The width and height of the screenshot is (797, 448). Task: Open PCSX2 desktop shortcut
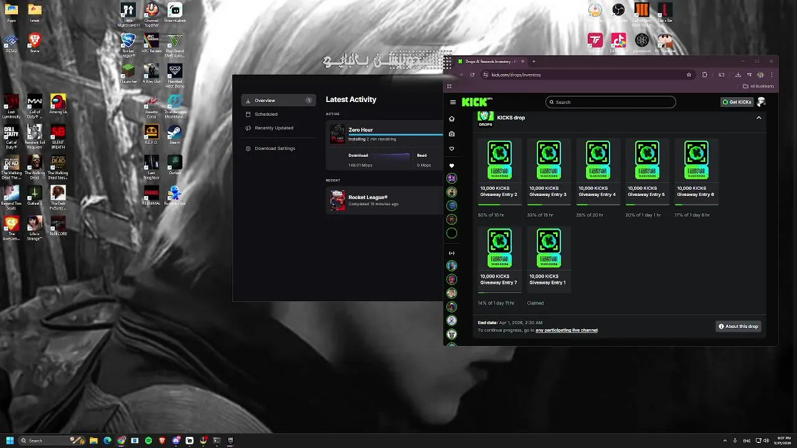pos(11,43)
